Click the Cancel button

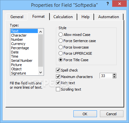pos(112,114)
